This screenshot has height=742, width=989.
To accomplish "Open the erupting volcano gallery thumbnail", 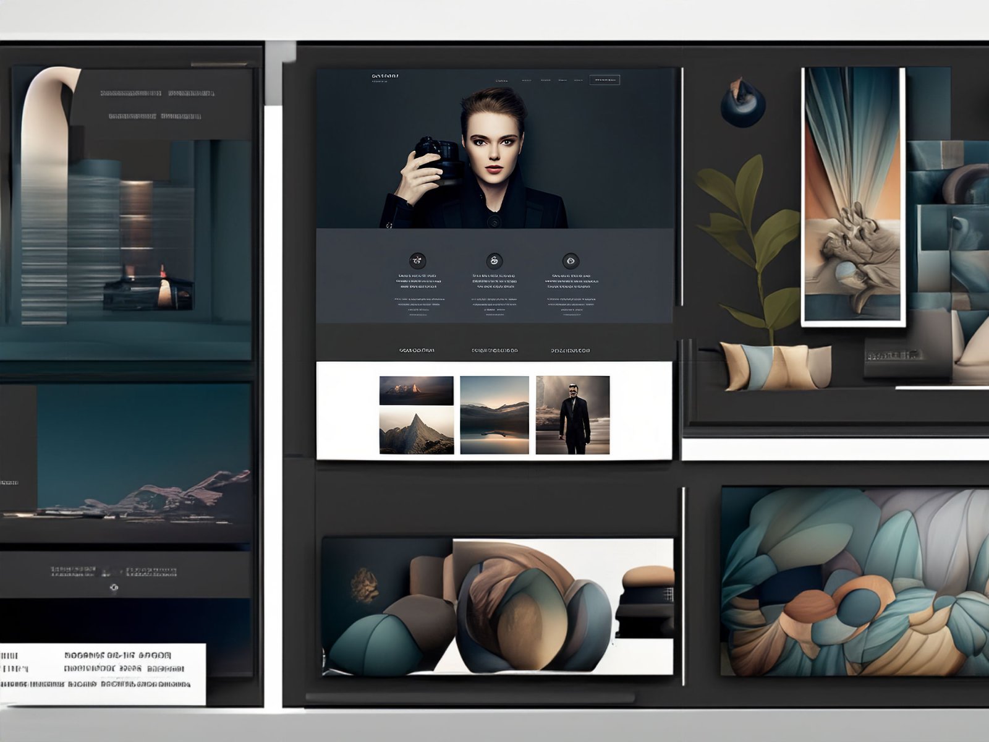I will coord(416,391).
